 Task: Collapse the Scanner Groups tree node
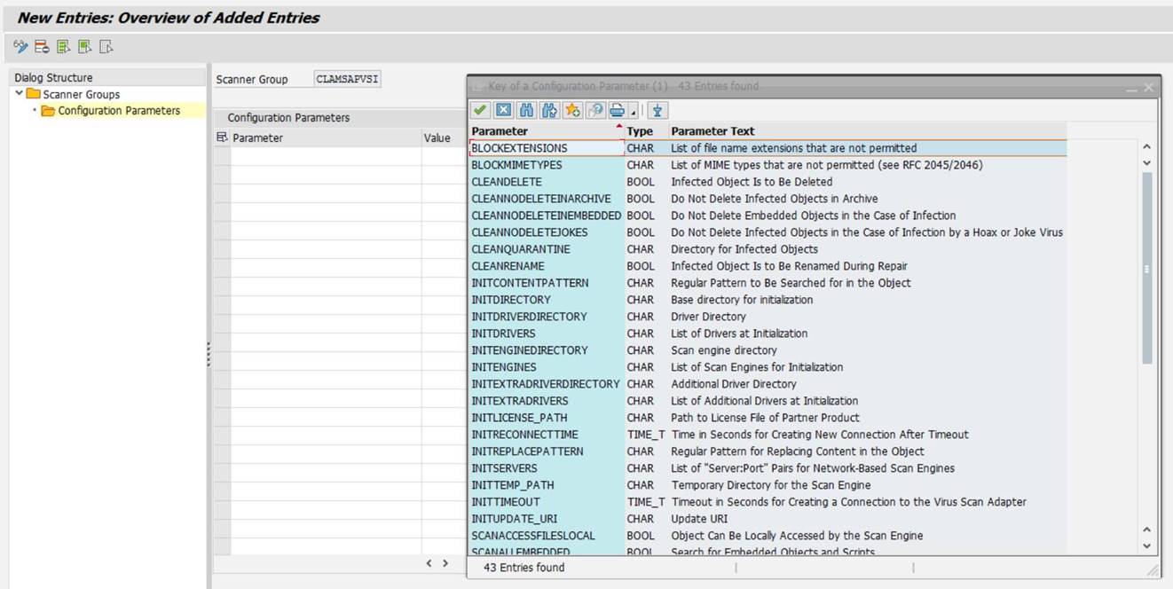coord(20,94)
